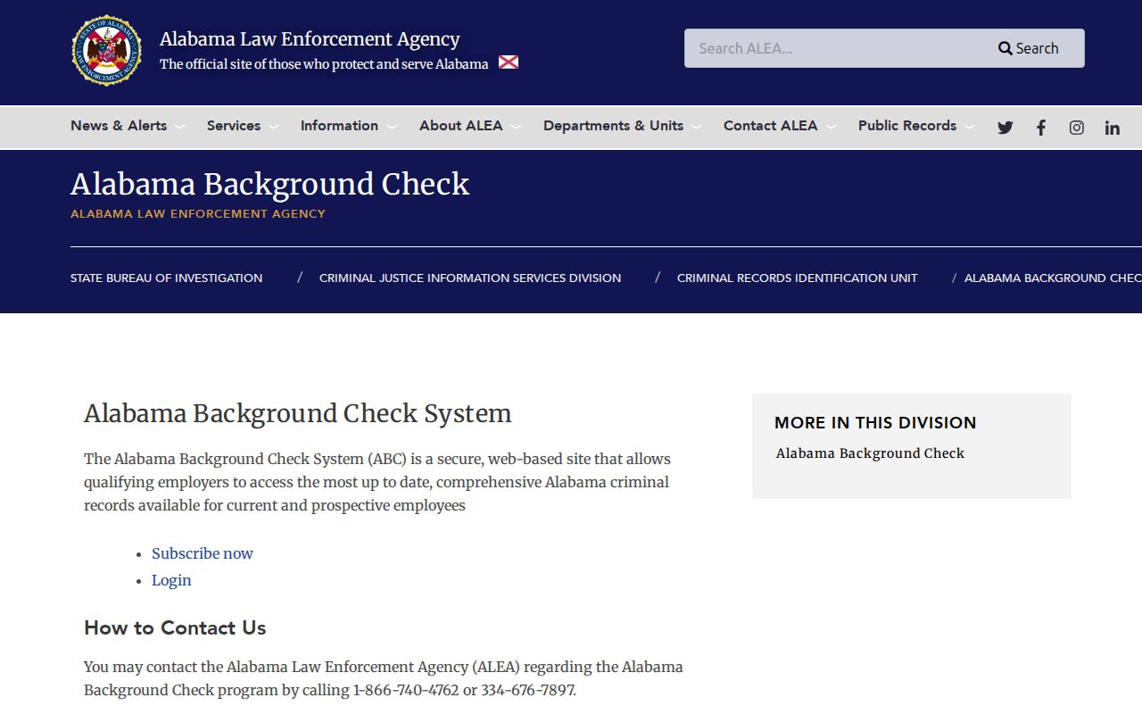The width and height of the screenshot is (1142, 714).
Task: Expand the Public Records menu
Action: pyautogui.click(x=916, y=126)
